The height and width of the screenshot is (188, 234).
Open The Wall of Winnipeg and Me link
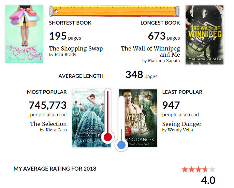tap(150, 52)
